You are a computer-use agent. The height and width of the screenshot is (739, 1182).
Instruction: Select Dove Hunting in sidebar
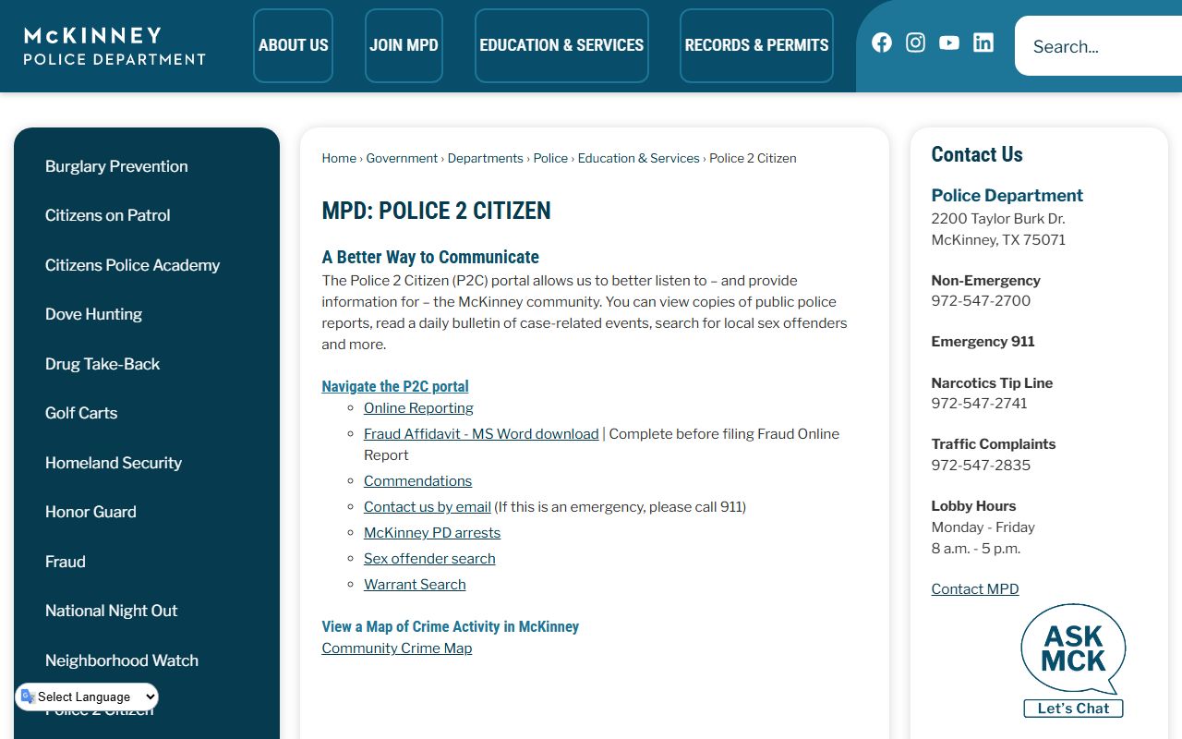tap(93, 314)
